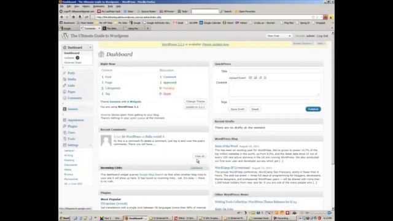The height and width of the screenshot is (221, 393).
Task: Open Firefox Edit menu
Action: click(69, 6)
